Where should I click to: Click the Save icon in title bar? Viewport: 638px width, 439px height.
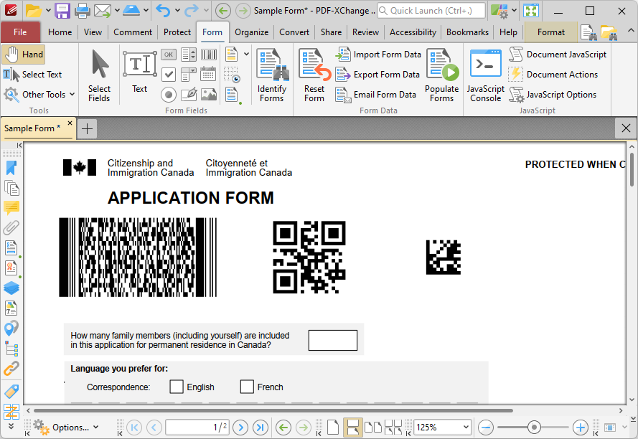(x=62, y=11)
